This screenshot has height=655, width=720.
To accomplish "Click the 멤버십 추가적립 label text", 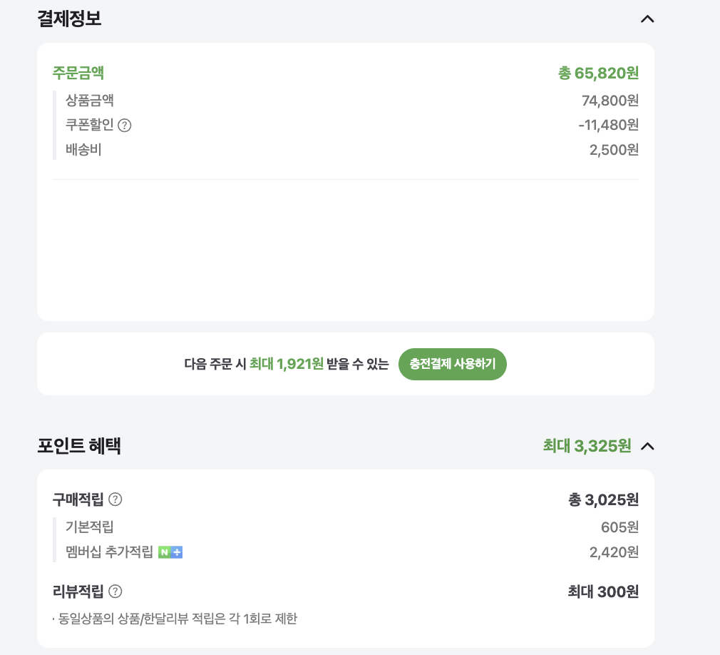I will (x=109, y=552).
